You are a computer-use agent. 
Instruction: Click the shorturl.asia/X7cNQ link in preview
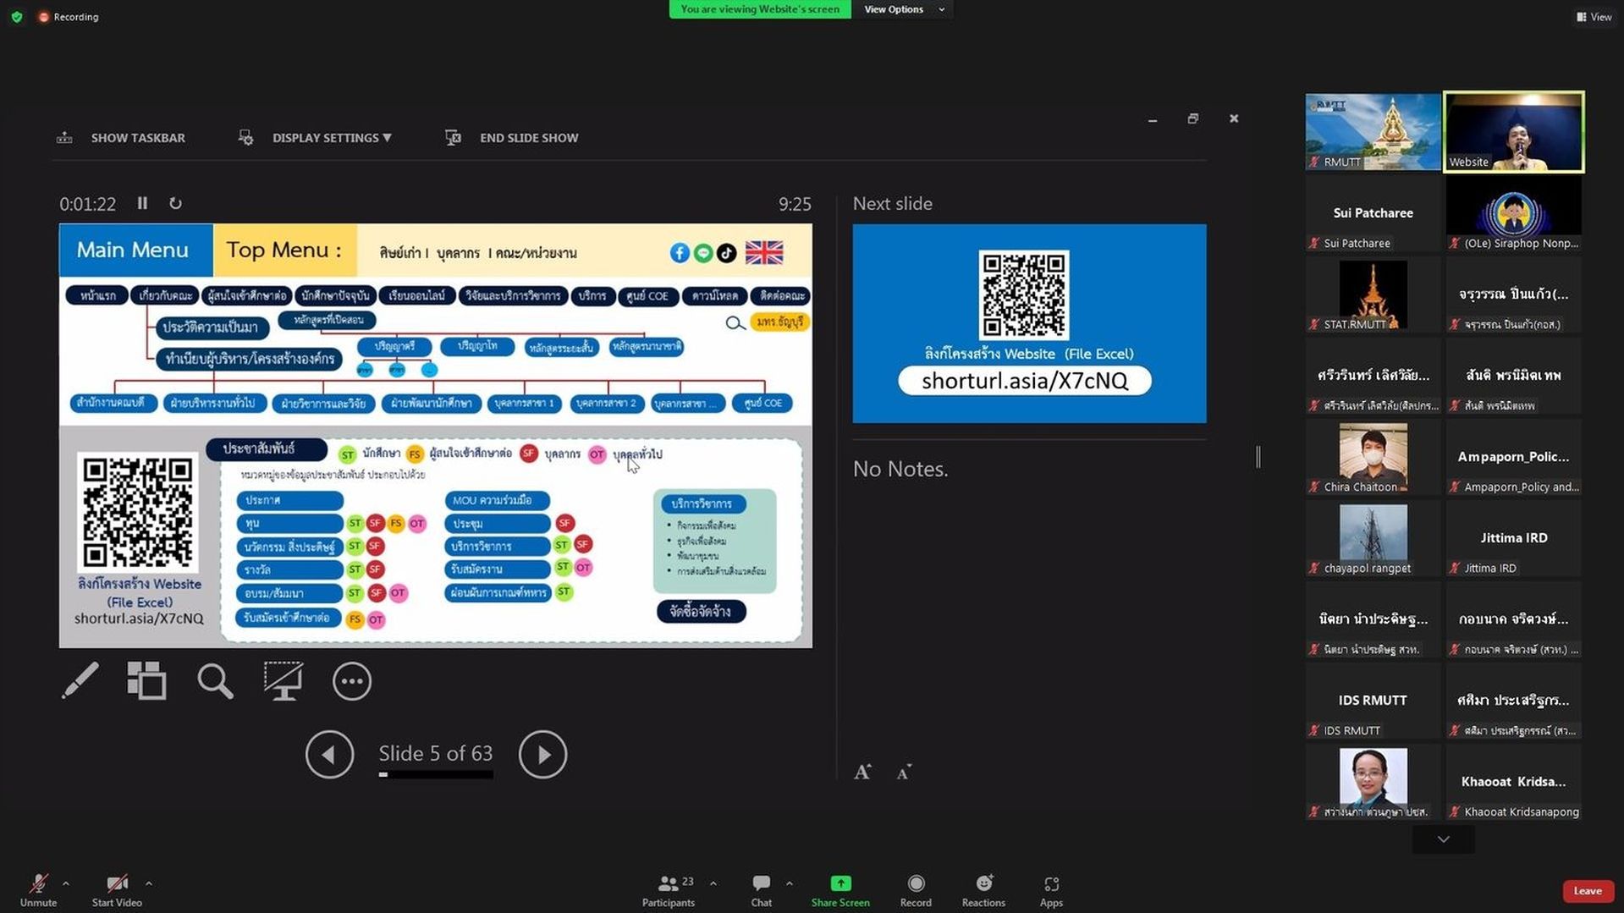(1024, 381)
